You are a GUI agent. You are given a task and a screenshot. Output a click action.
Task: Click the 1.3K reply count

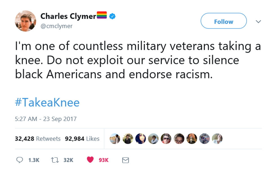click(34, 160)
